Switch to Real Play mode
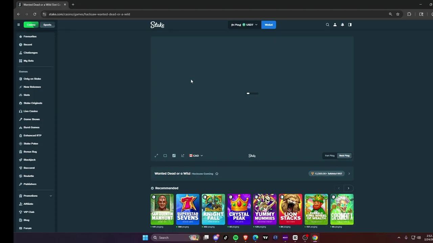 [x=344, y=156]
